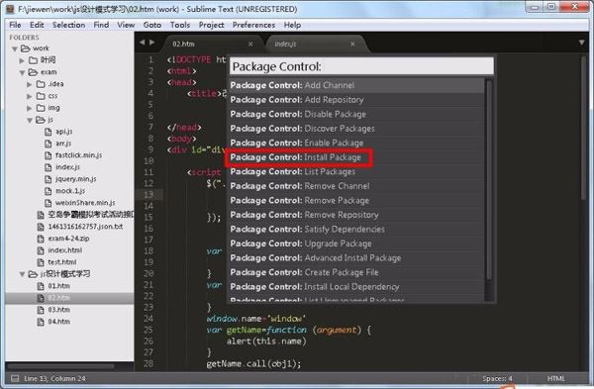
Task: Click the sidebar horizontal scrollbar
Action: 61,366
